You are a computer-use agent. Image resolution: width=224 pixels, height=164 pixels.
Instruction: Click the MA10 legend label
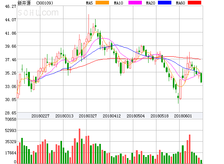118,3
